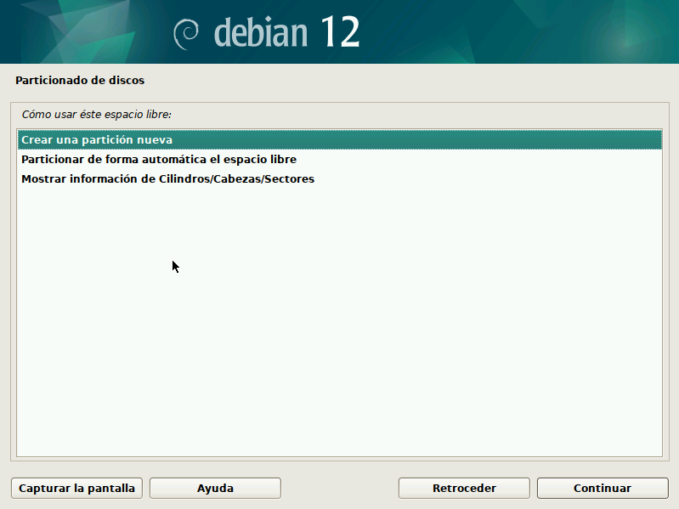
Task: Pick the create new partition list entry
Action: 97,139
